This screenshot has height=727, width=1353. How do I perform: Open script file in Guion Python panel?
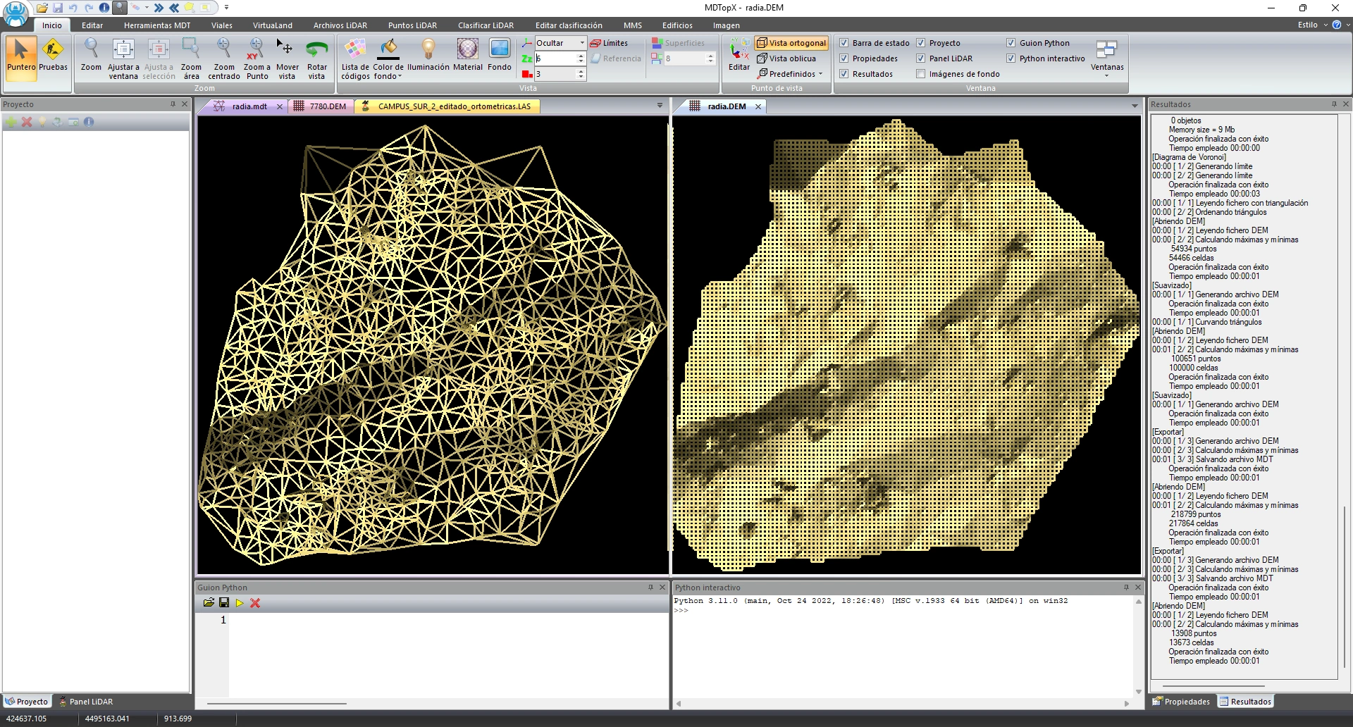(x=209, y=603)
